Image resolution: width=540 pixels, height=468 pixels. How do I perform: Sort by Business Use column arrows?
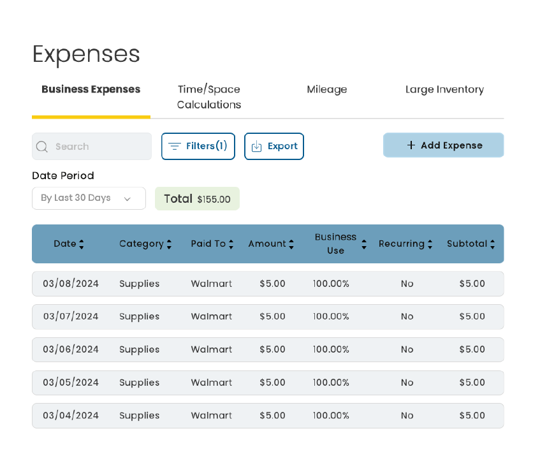click(364, 244)
